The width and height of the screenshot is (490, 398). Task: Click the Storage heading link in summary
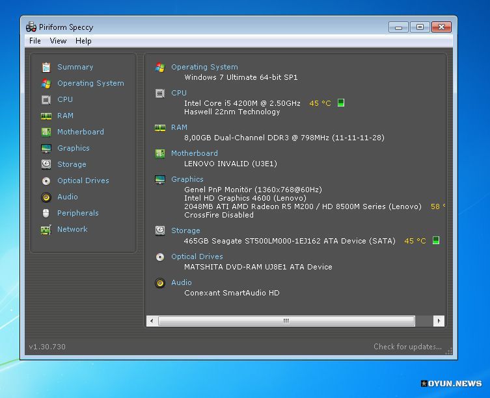185,230
